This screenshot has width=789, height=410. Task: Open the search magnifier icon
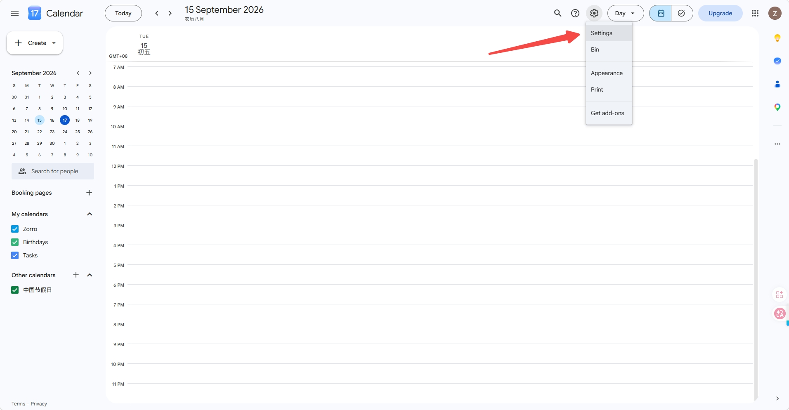[557, 13]
